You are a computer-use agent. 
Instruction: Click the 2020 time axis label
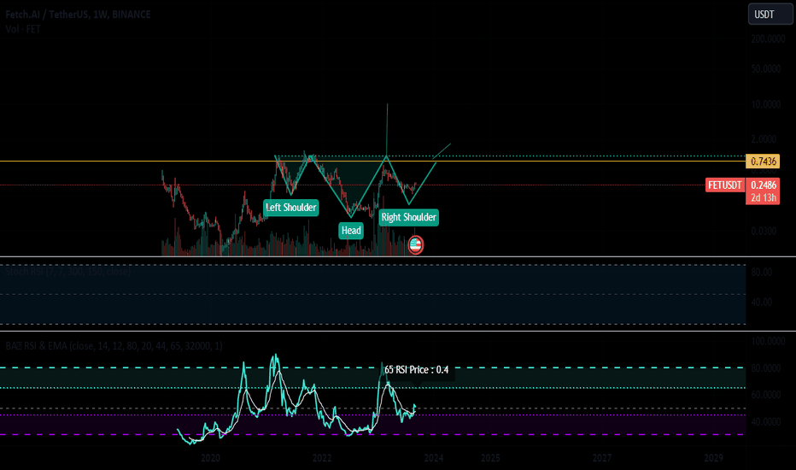210,458
